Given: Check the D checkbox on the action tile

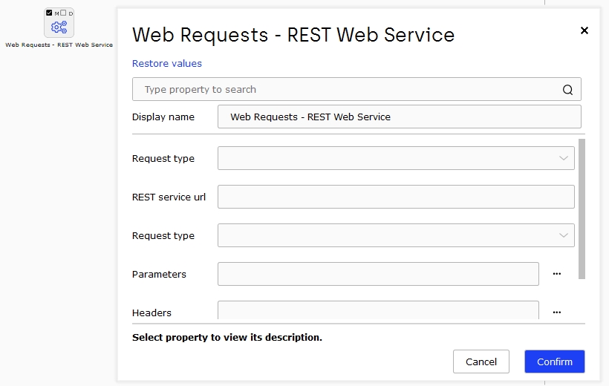Looking at the screenshot, I should tap(63, 13).
